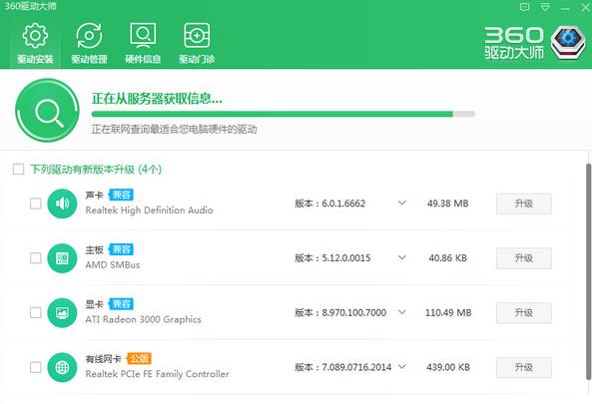Click the size value 110.49 MB
This screenshot has height=404, width=592.
(448, 312)
